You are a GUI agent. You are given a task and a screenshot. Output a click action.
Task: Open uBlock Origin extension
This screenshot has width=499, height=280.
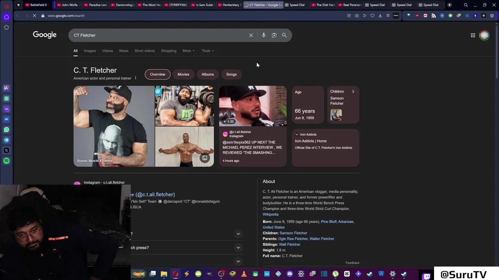pos(417,16)
